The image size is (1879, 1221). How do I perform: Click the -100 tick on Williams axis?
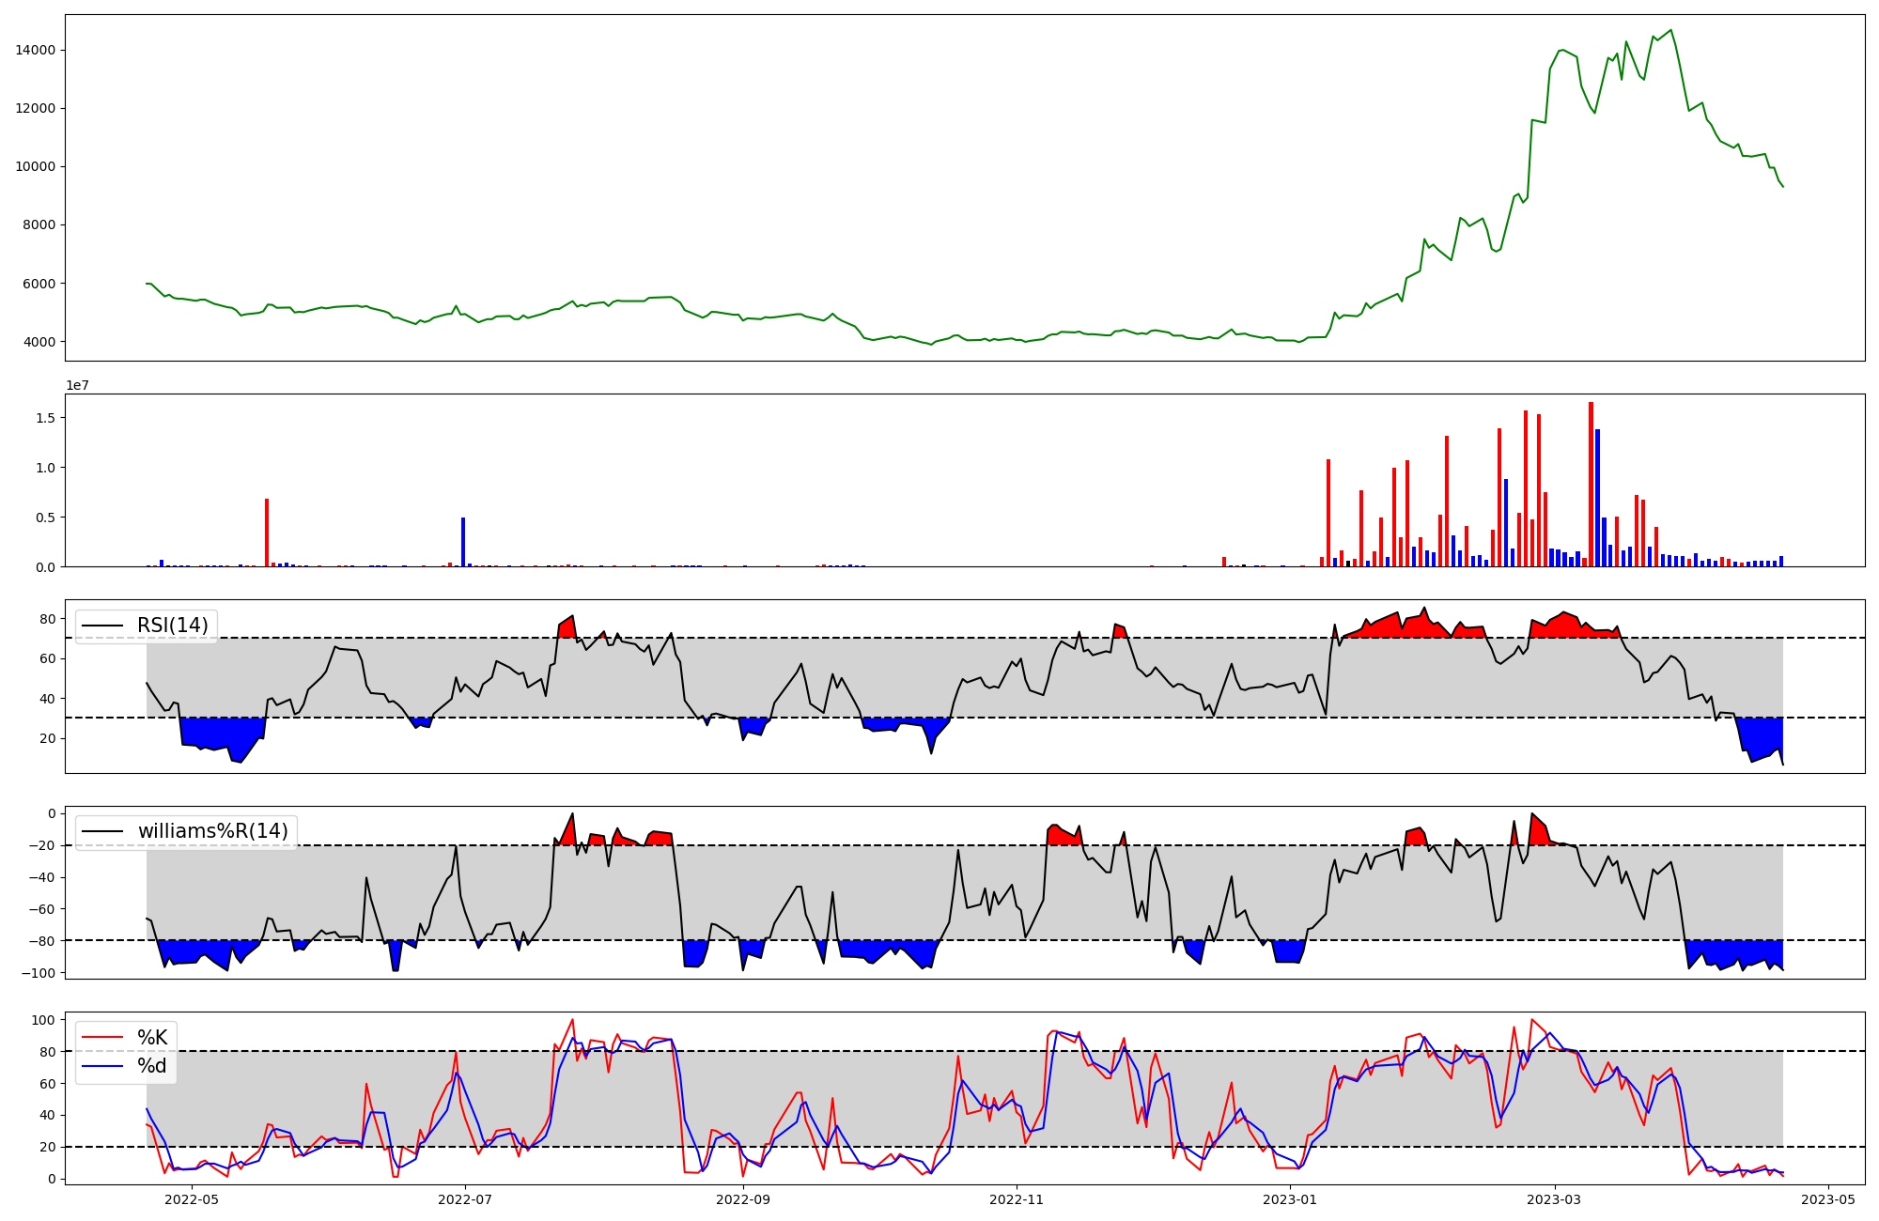(39, 972)
